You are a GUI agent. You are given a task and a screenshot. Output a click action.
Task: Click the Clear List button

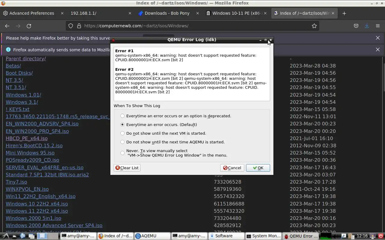127,168
